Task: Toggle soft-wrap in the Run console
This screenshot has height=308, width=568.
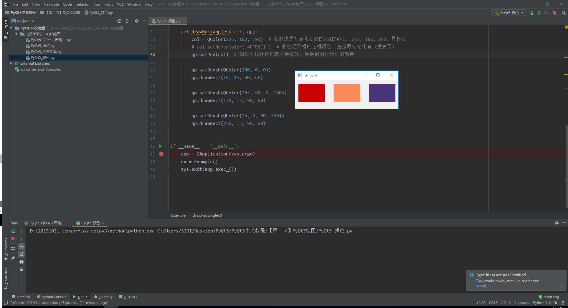Action: [22, 247]
